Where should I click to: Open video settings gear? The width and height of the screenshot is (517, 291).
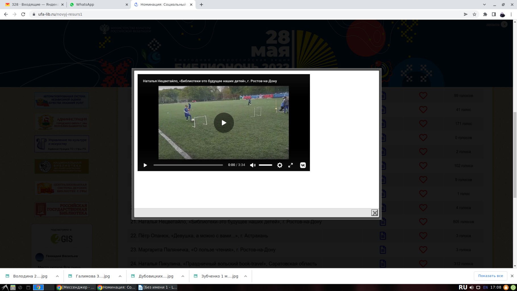pos(280,165)
